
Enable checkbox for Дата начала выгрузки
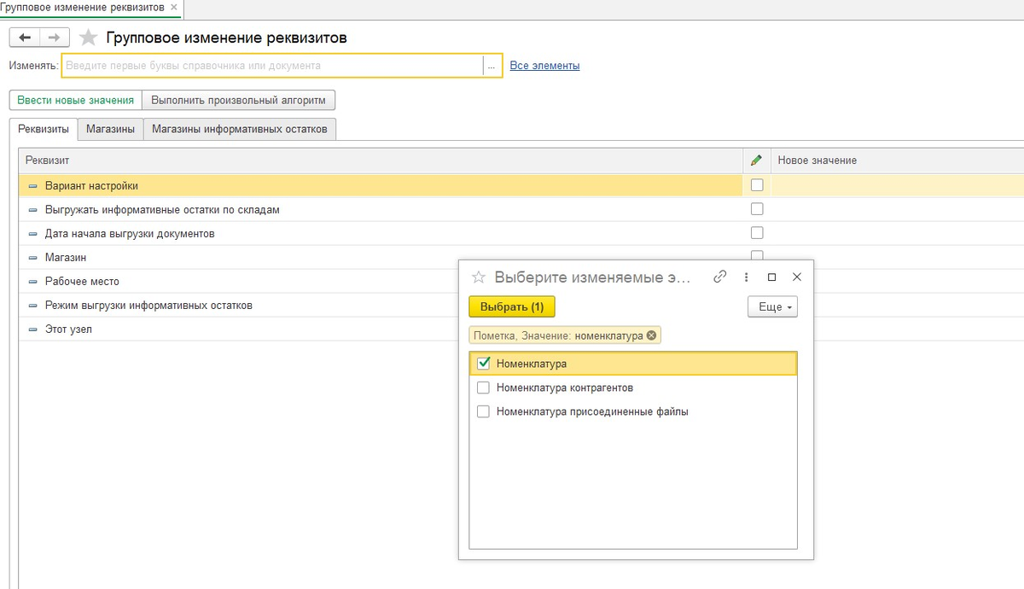(x=757, y=233)
